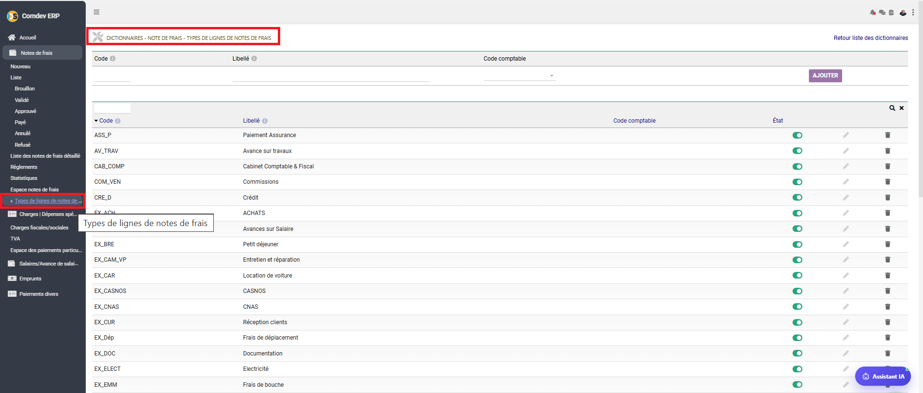Click Retour liste des dictionnaires link
This screenshot has width=923, height=393.
click(871, 38)
